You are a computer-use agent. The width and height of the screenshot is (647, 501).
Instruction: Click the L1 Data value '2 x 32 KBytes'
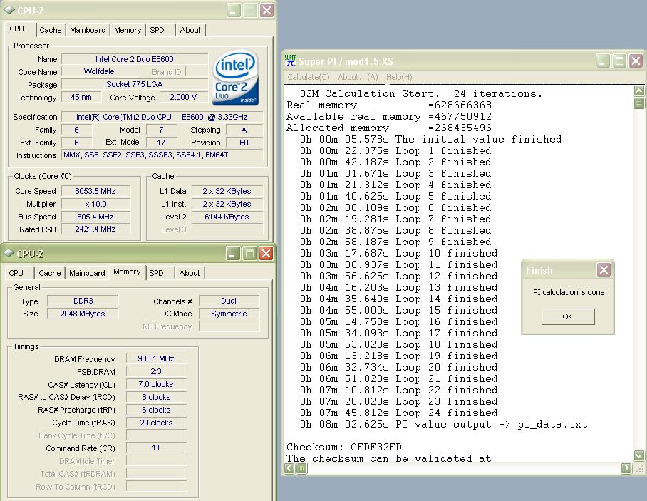pyautogui.click(x=227, y=191)
